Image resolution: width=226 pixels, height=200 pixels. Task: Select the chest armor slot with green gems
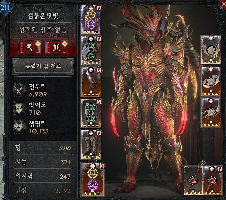point(91,113)
